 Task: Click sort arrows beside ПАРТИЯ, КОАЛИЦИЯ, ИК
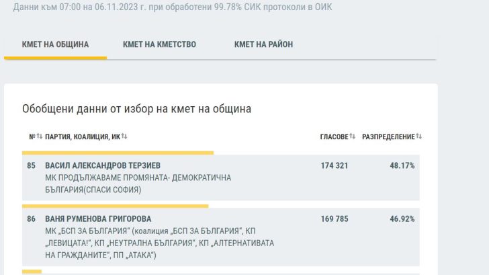point(124,137)
